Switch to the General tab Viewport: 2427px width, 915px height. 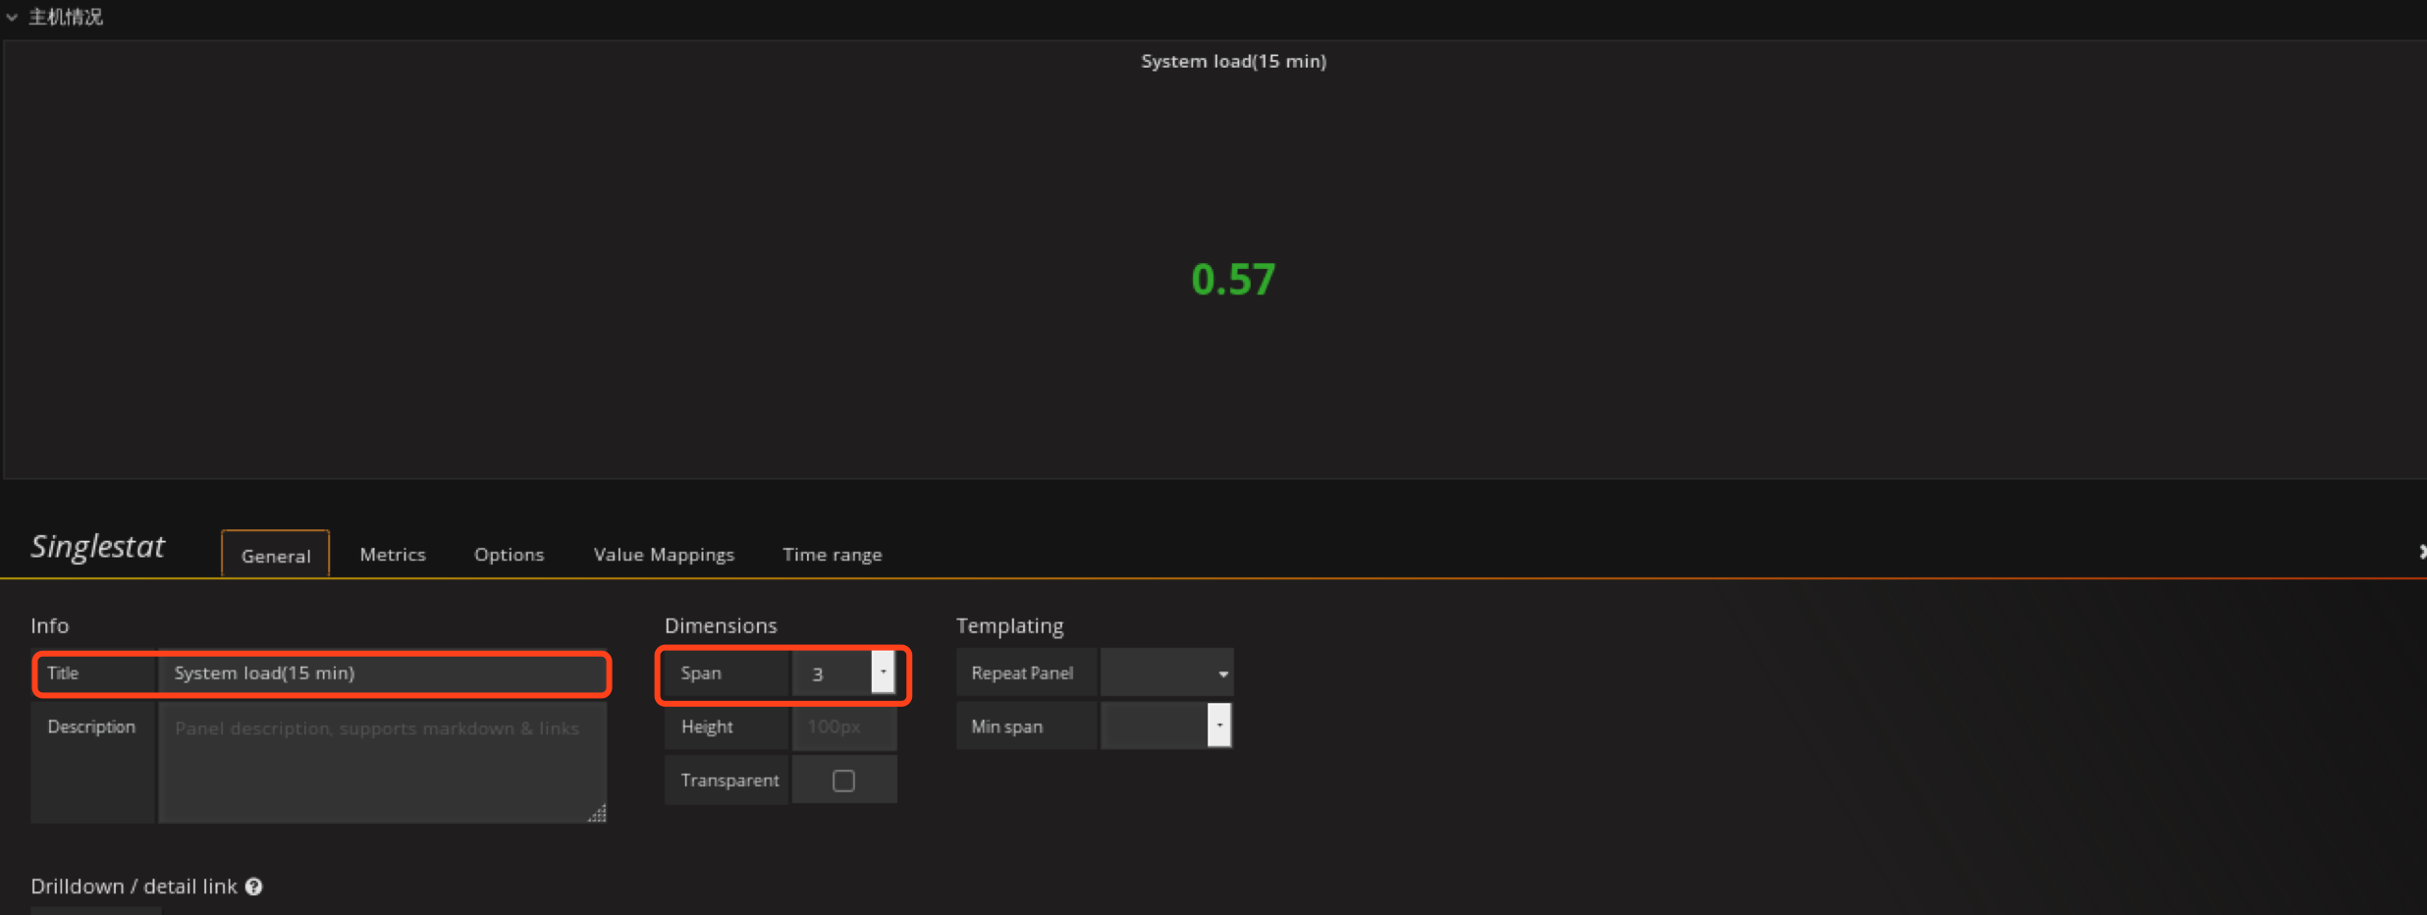[x=276, y=556]
